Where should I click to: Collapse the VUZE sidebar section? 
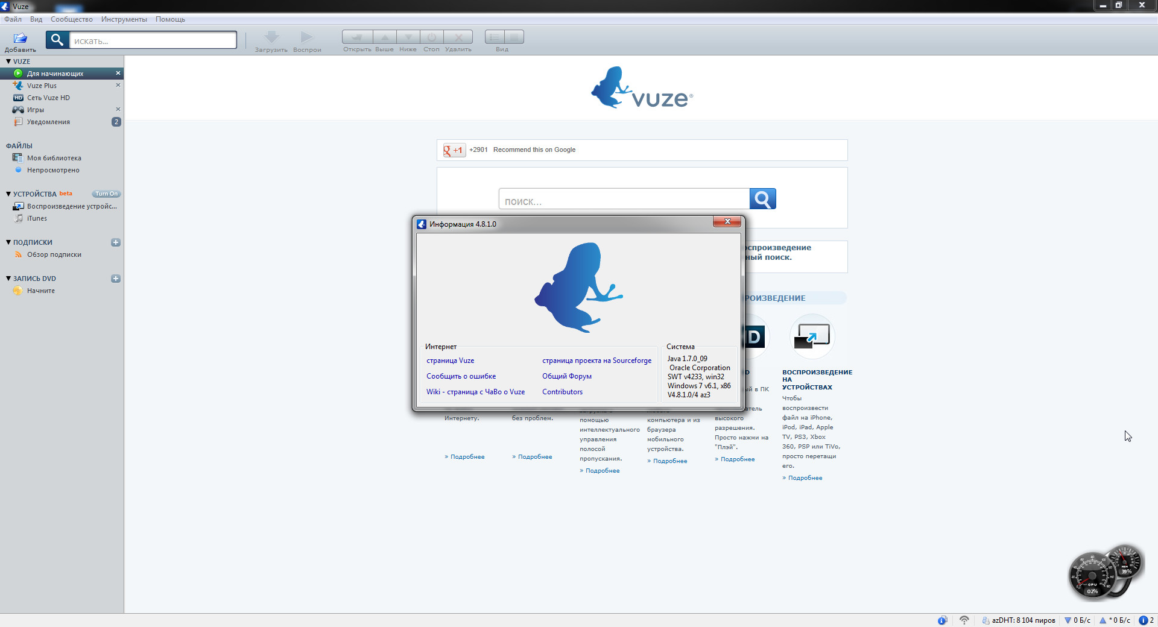[x=8, y=61]
